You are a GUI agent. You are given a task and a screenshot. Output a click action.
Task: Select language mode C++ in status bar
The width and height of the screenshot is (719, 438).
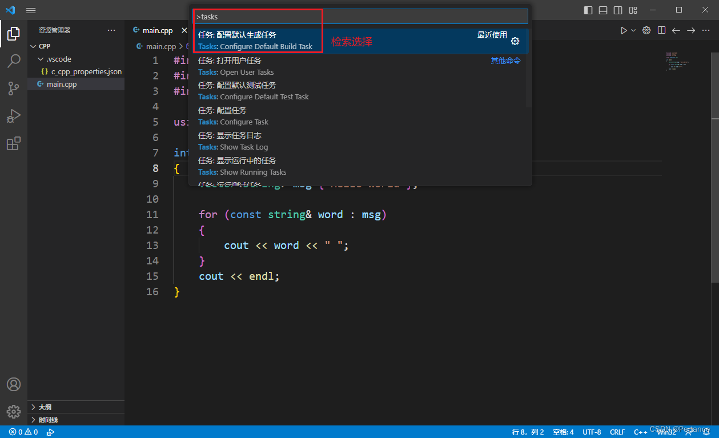[640, 432]
